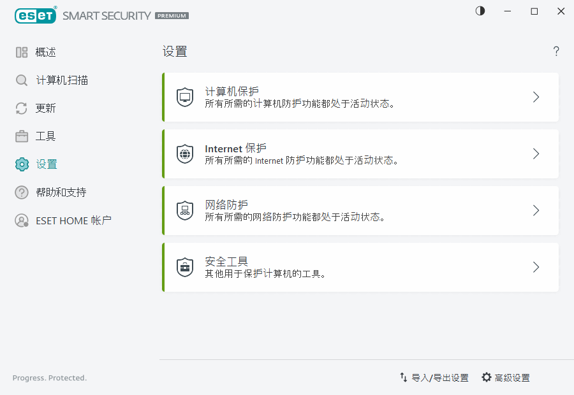Image resolution: width=574 pixels, height=395 pixels.
Task: Click the 网络防护 network shield icon
Action: click(184, 210)
